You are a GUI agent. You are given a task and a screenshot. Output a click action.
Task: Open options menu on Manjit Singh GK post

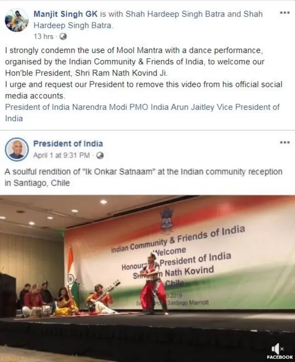point(285,13)
